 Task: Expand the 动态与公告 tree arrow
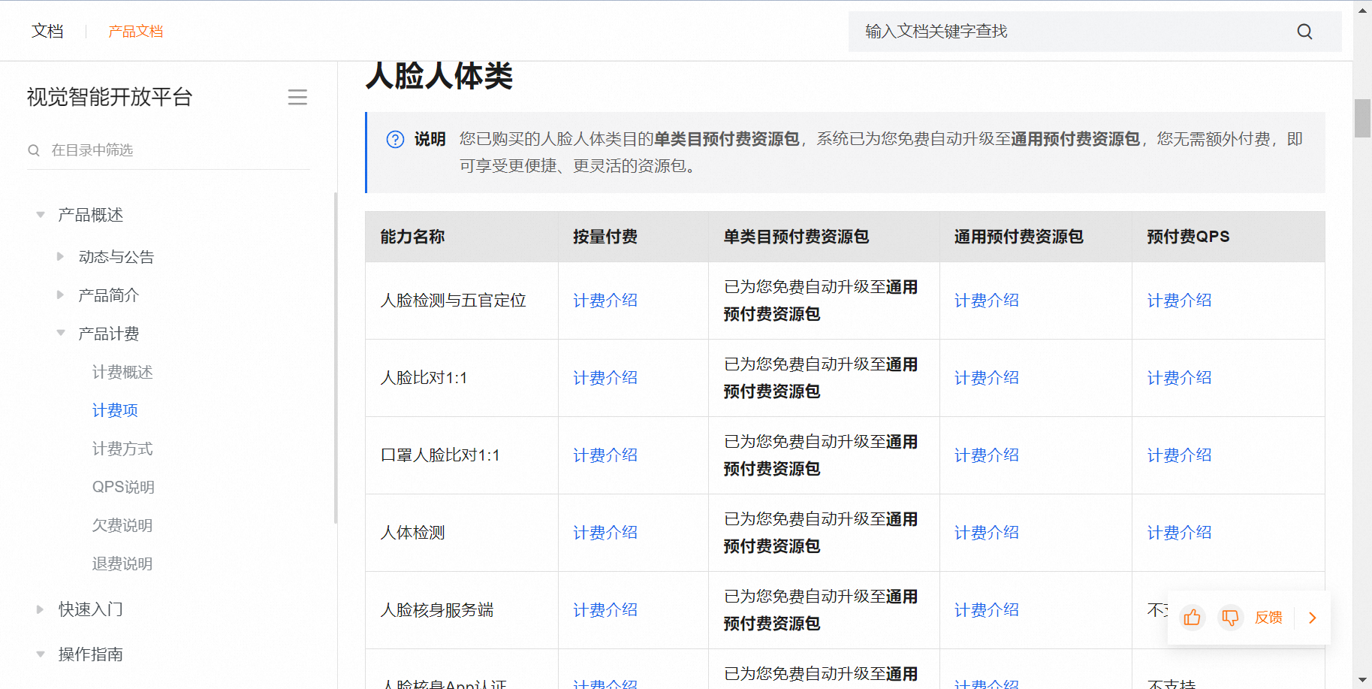click(61, 256)
